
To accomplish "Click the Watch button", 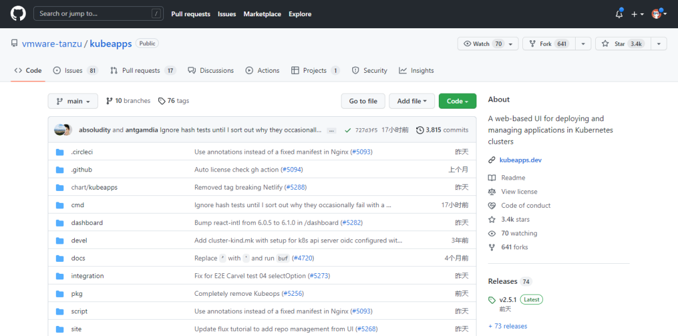I will 488,44.
